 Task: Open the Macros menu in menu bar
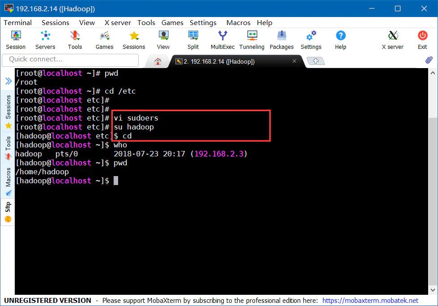point(238,22)
